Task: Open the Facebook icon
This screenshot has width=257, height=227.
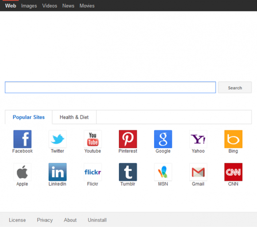Action: pyautogui.click(x=23, y=139)
